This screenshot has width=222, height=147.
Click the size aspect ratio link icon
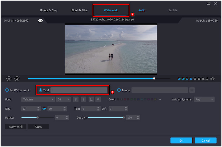(x=44, y=109)
